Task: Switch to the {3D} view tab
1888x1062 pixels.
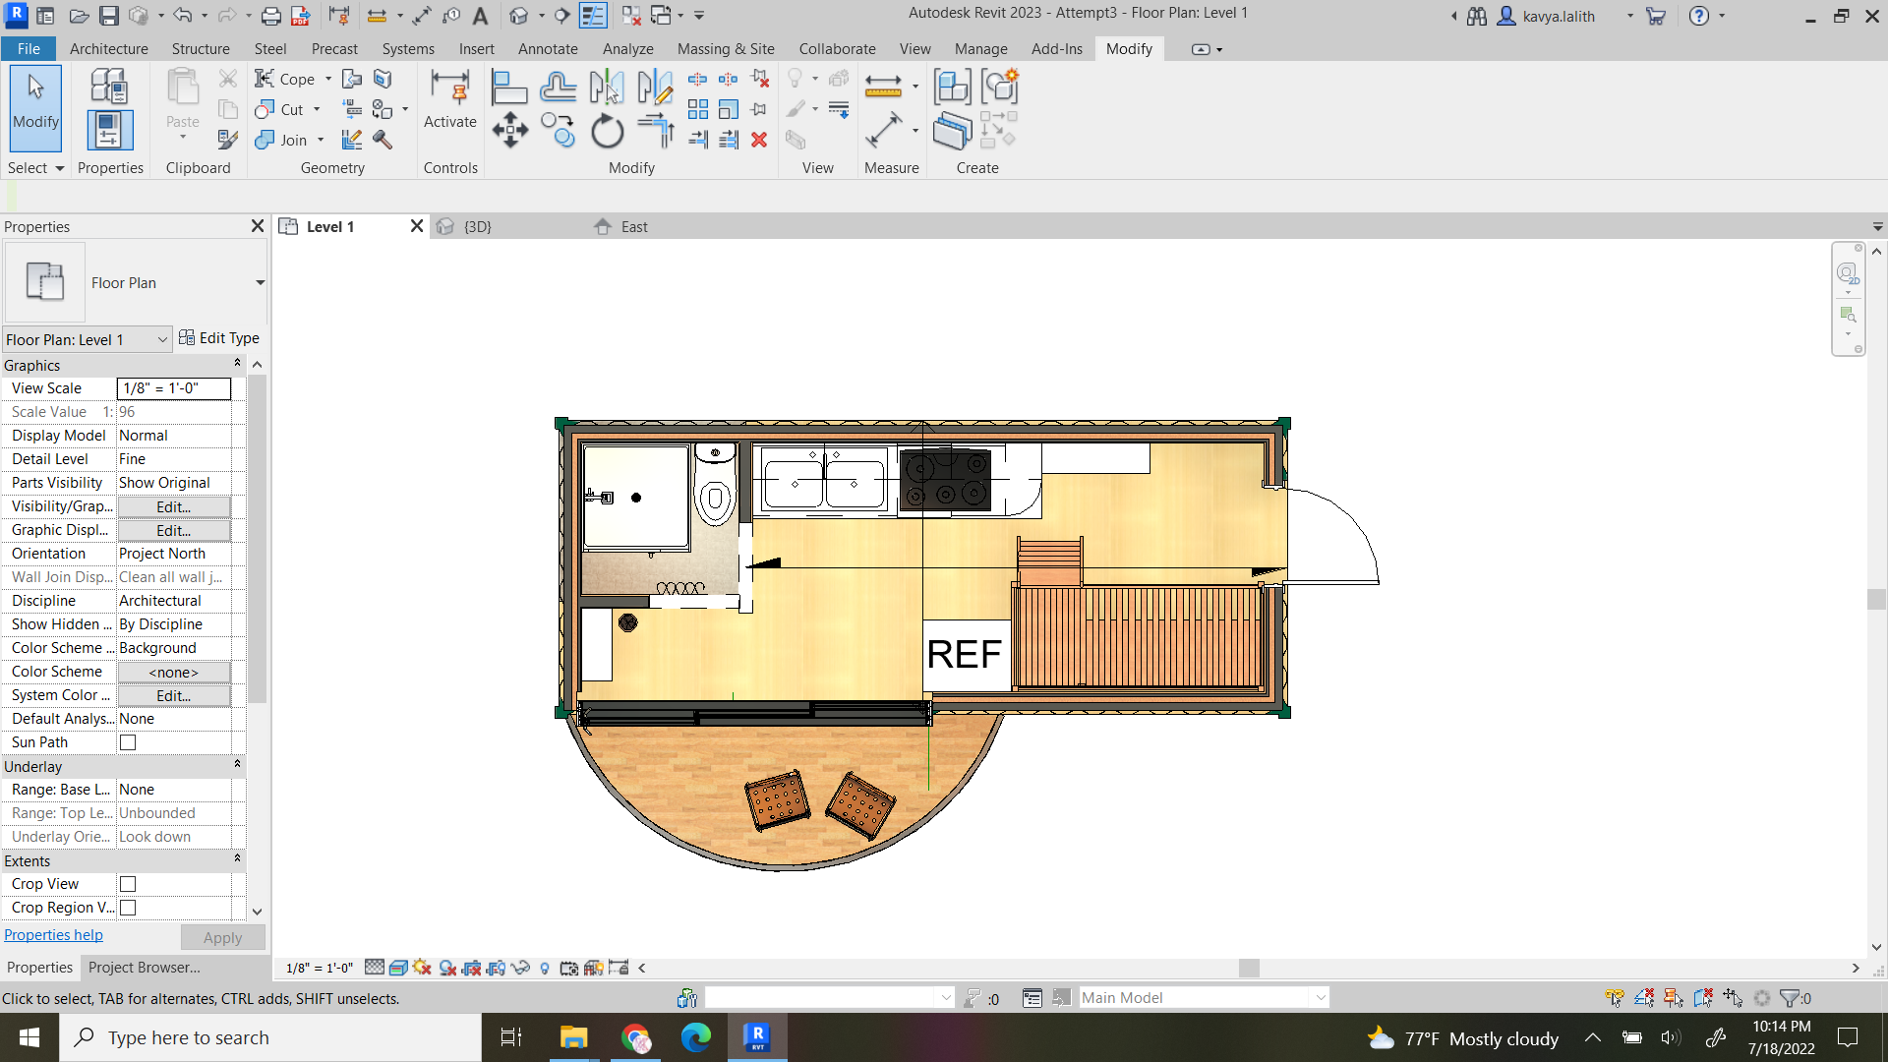Action: pos(477,226)
